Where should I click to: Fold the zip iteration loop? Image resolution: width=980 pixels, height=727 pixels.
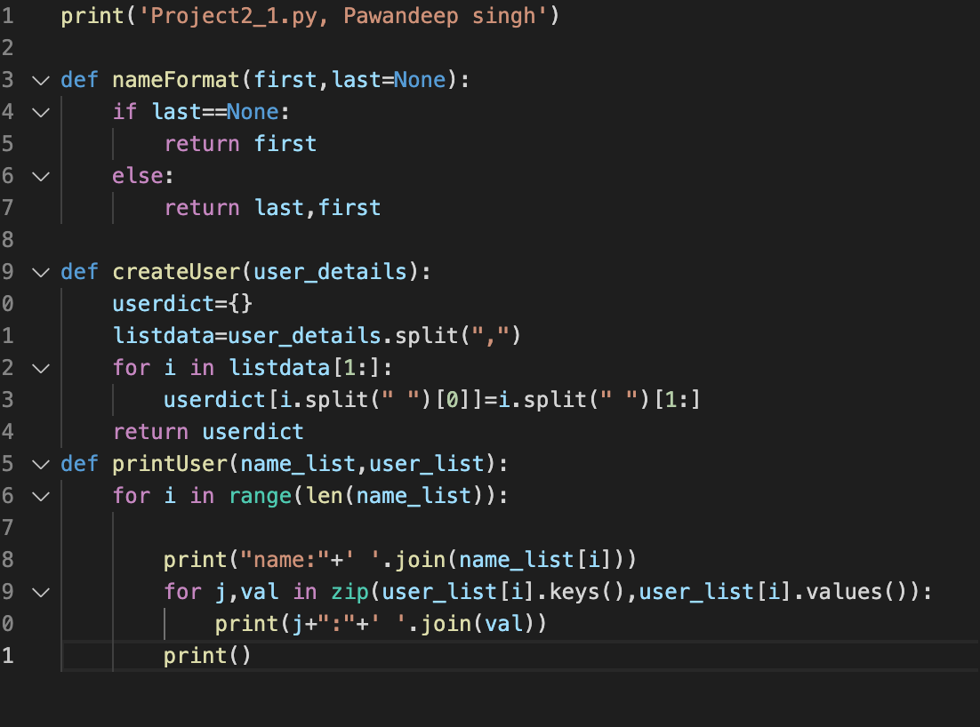(40, 591)
